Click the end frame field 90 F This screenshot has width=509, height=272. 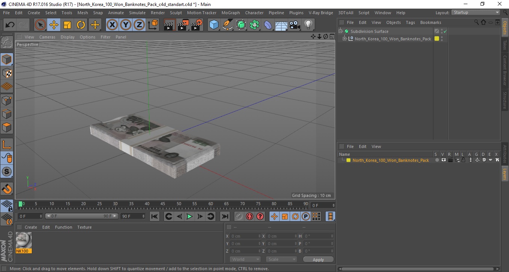click(x=133, y=216)
